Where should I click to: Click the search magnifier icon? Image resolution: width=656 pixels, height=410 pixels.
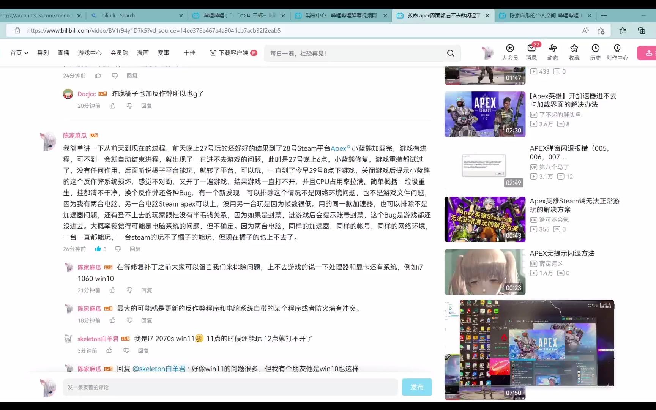[x=451, y=53]
